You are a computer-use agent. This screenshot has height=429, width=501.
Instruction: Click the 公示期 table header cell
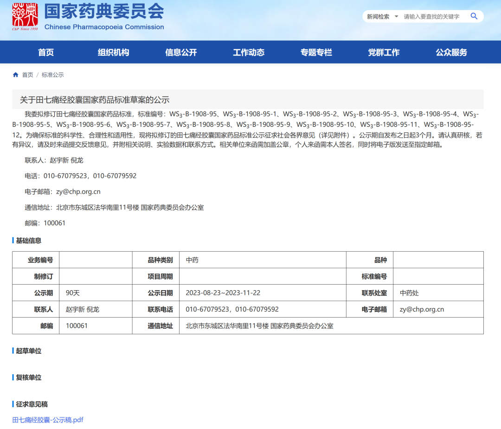(x=36, y=293)
